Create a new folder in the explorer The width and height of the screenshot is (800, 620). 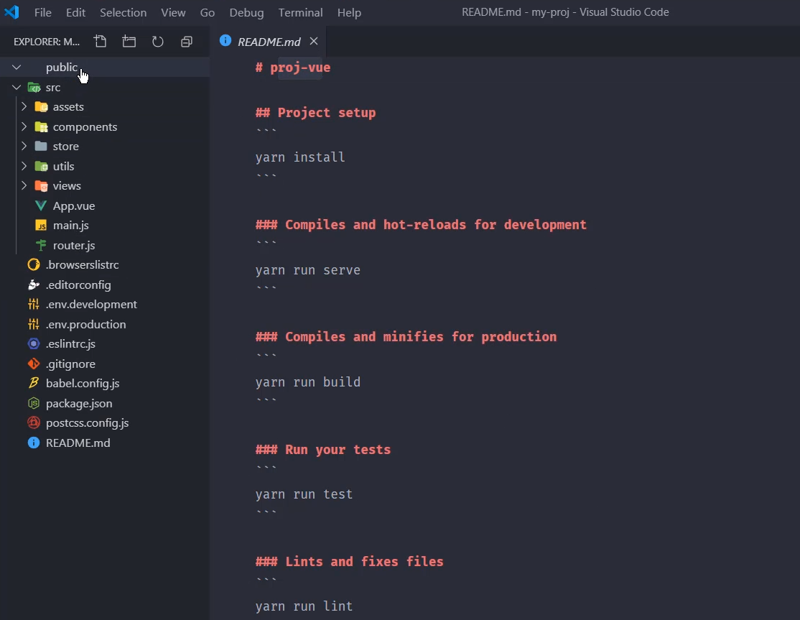click(129, 42)
